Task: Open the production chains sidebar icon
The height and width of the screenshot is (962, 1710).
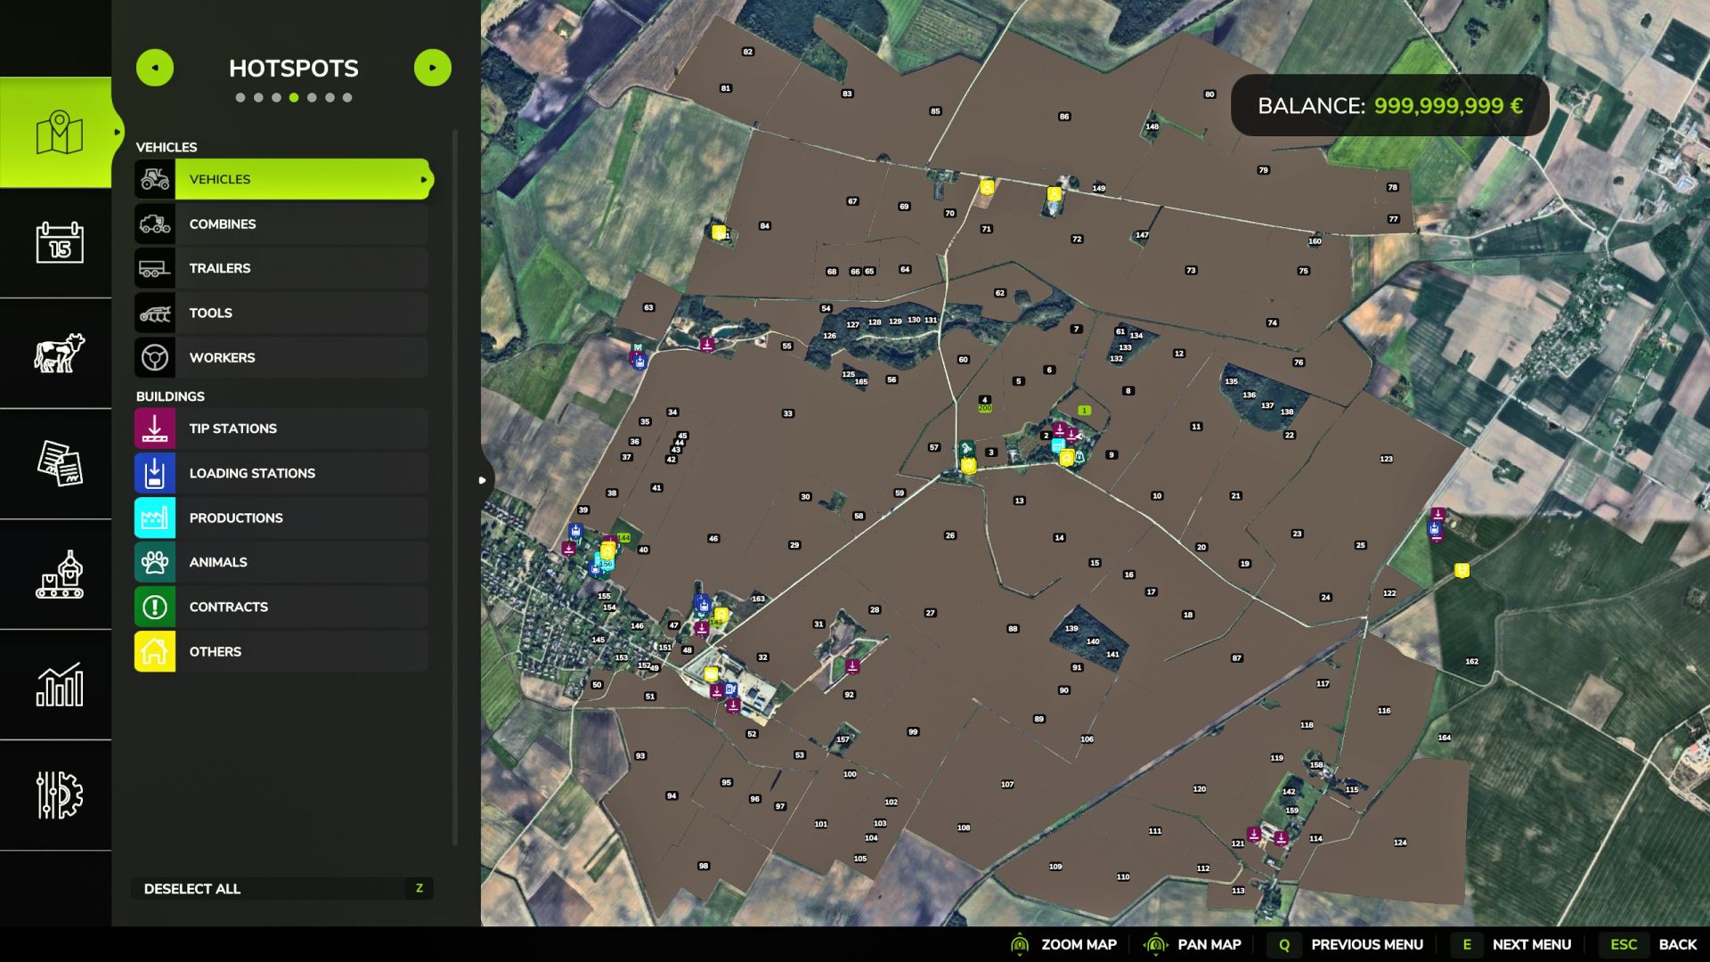Action: click(x=60, y=574)
